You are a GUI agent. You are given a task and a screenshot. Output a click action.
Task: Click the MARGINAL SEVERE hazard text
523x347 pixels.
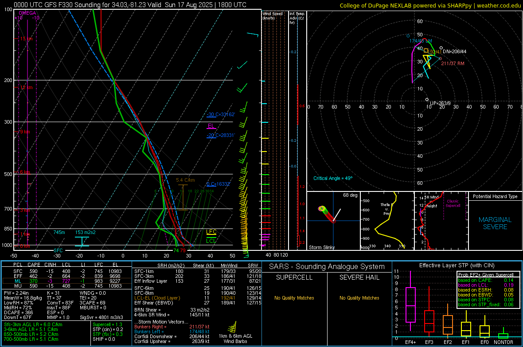pyautogui.click(x=495, y=223)
